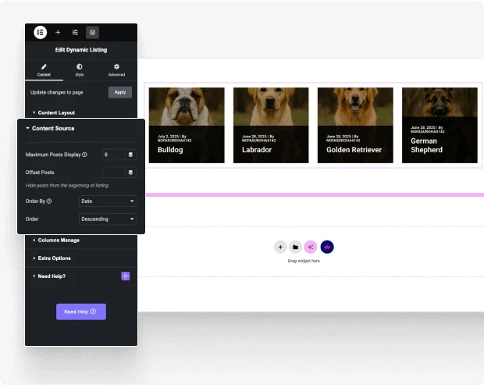Click the Drag widget here text
Image resolution: width=484 pixels, height=385 pixels.
point(304,261)
